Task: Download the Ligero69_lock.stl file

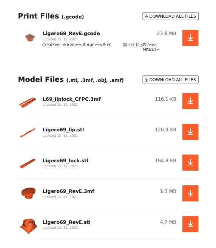Action: click(x=190, y=162)
